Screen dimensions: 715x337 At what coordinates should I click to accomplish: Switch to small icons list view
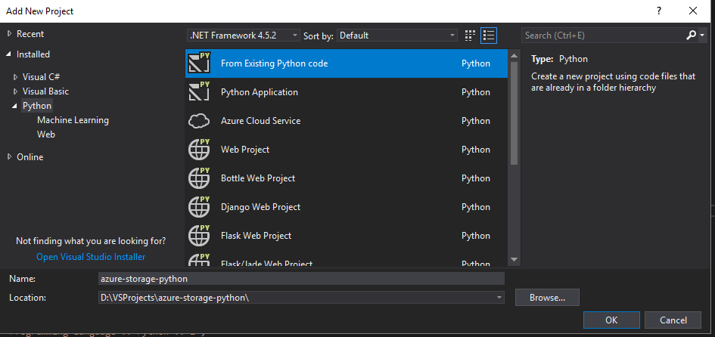click(x=488, y=35)
